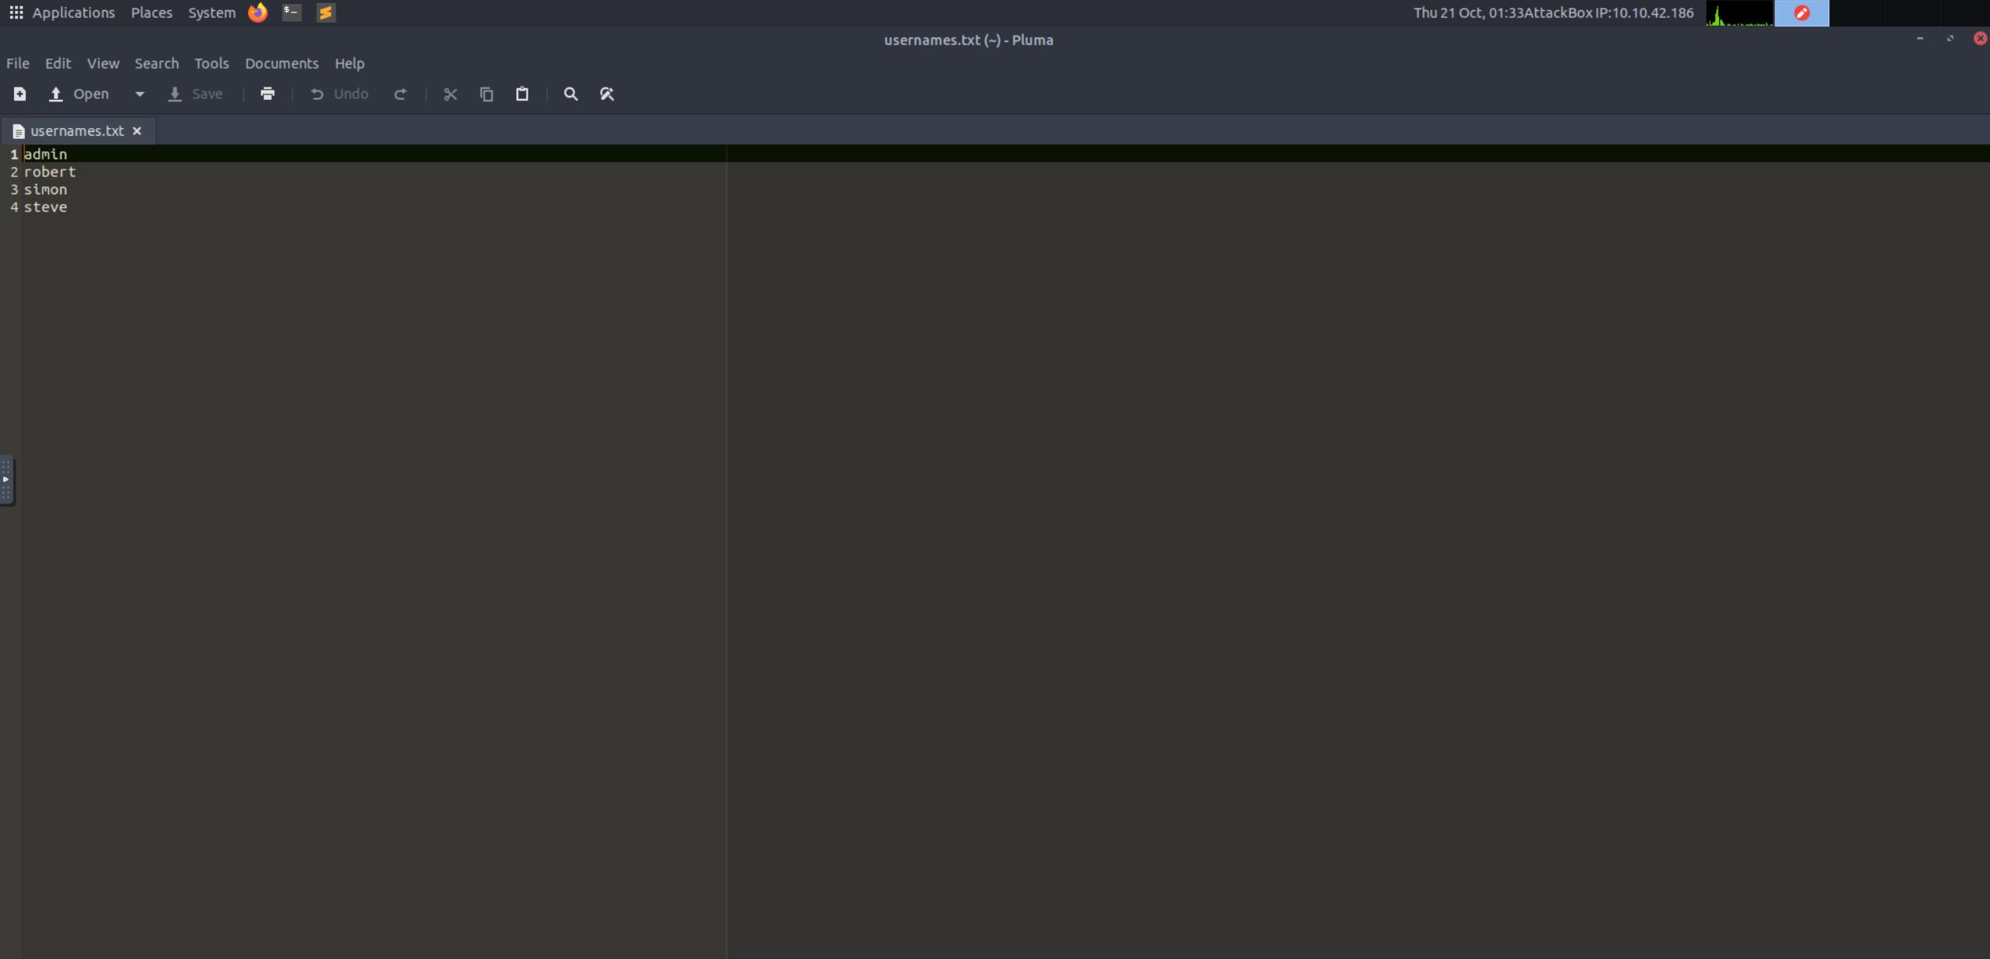Copy the selection using the copy icon
The image size is (1990, 959).
click(486, 94)
